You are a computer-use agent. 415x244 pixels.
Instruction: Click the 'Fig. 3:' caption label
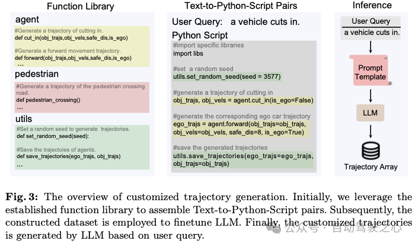[22, 197]
